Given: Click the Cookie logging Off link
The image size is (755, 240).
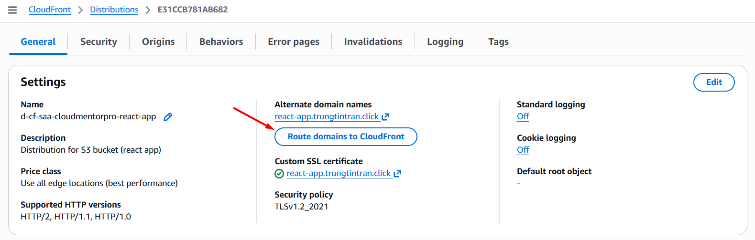Looking at the screenshot, I should tap(523, 150).
